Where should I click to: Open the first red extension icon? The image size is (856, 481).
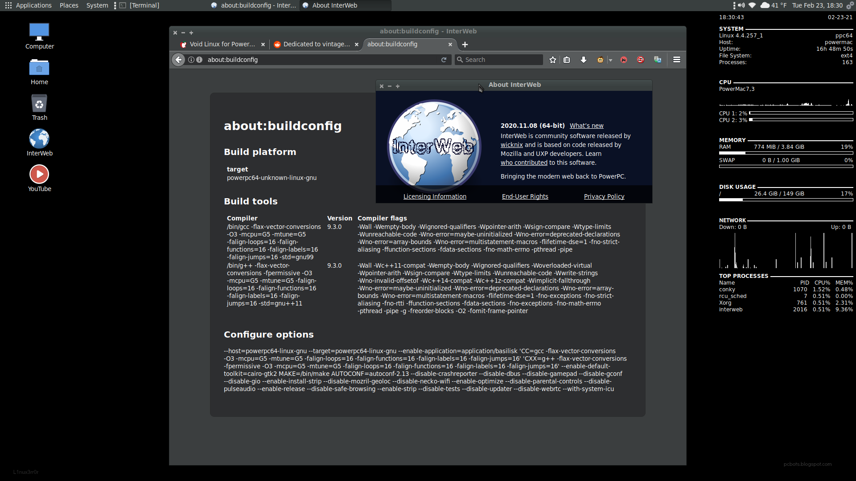tap(624, 60)
